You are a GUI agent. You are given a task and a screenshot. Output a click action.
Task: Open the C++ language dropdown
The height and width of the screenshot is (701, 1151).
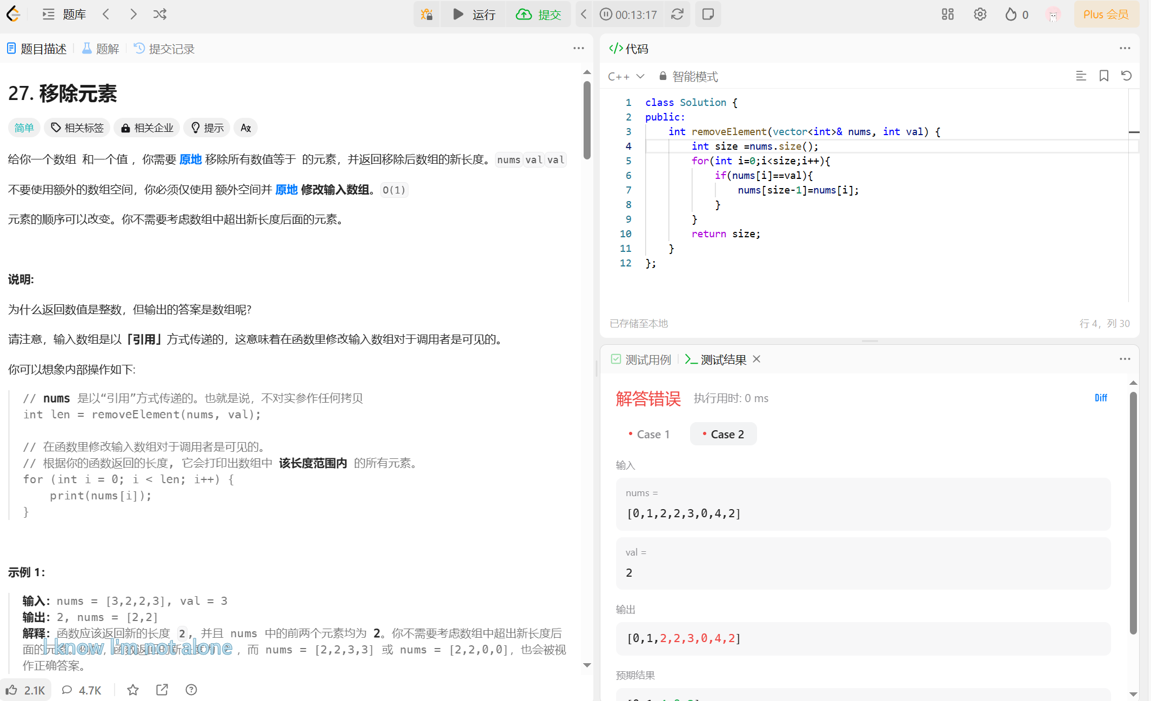click(x=626, y=76)
